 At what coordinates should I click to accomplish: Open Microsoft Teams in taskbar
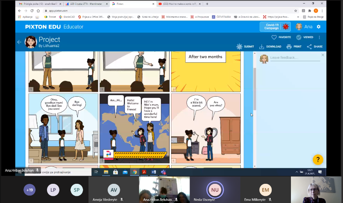tap(163, 172)
